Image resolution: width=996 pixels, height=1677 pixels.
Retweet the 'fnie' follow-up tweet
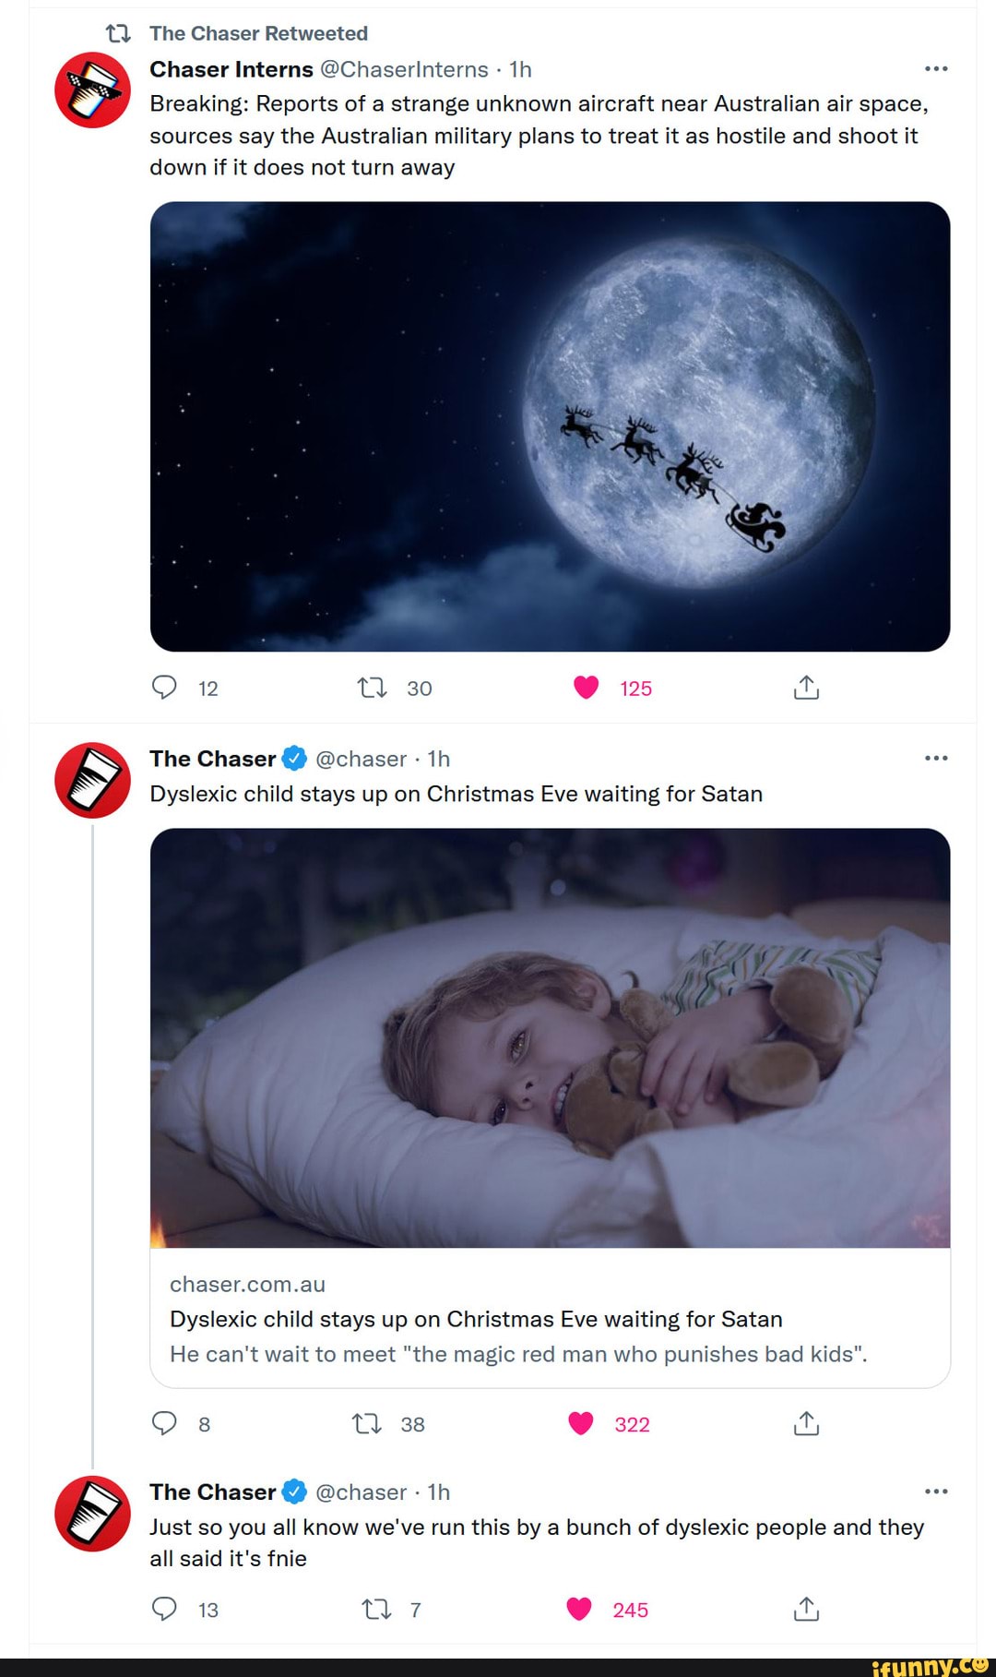point(376,1609)
